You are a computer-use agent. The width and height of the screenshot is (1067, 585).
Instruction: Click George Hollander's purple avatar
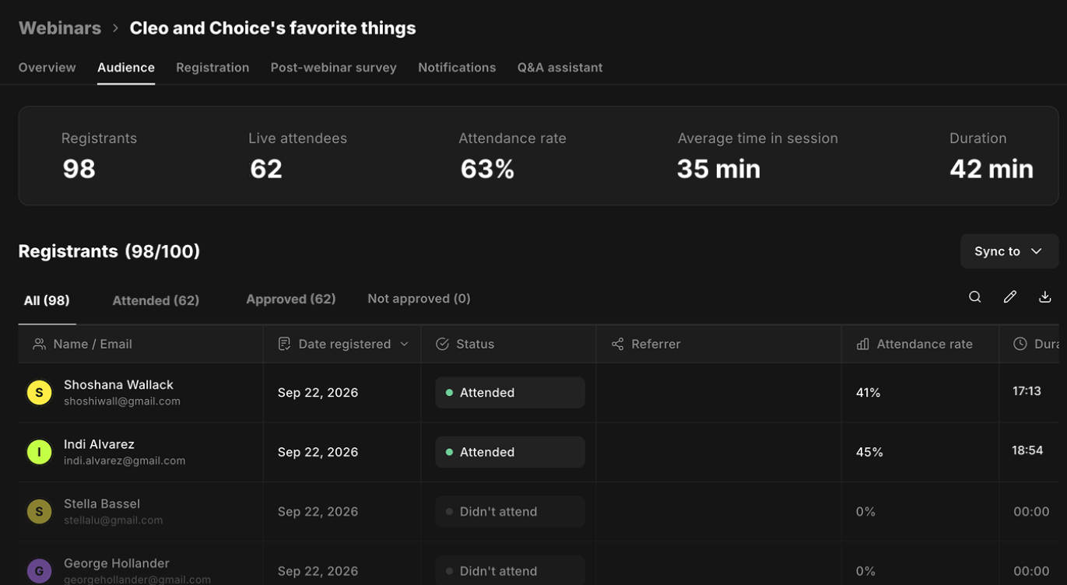click(x=40, y=571)
